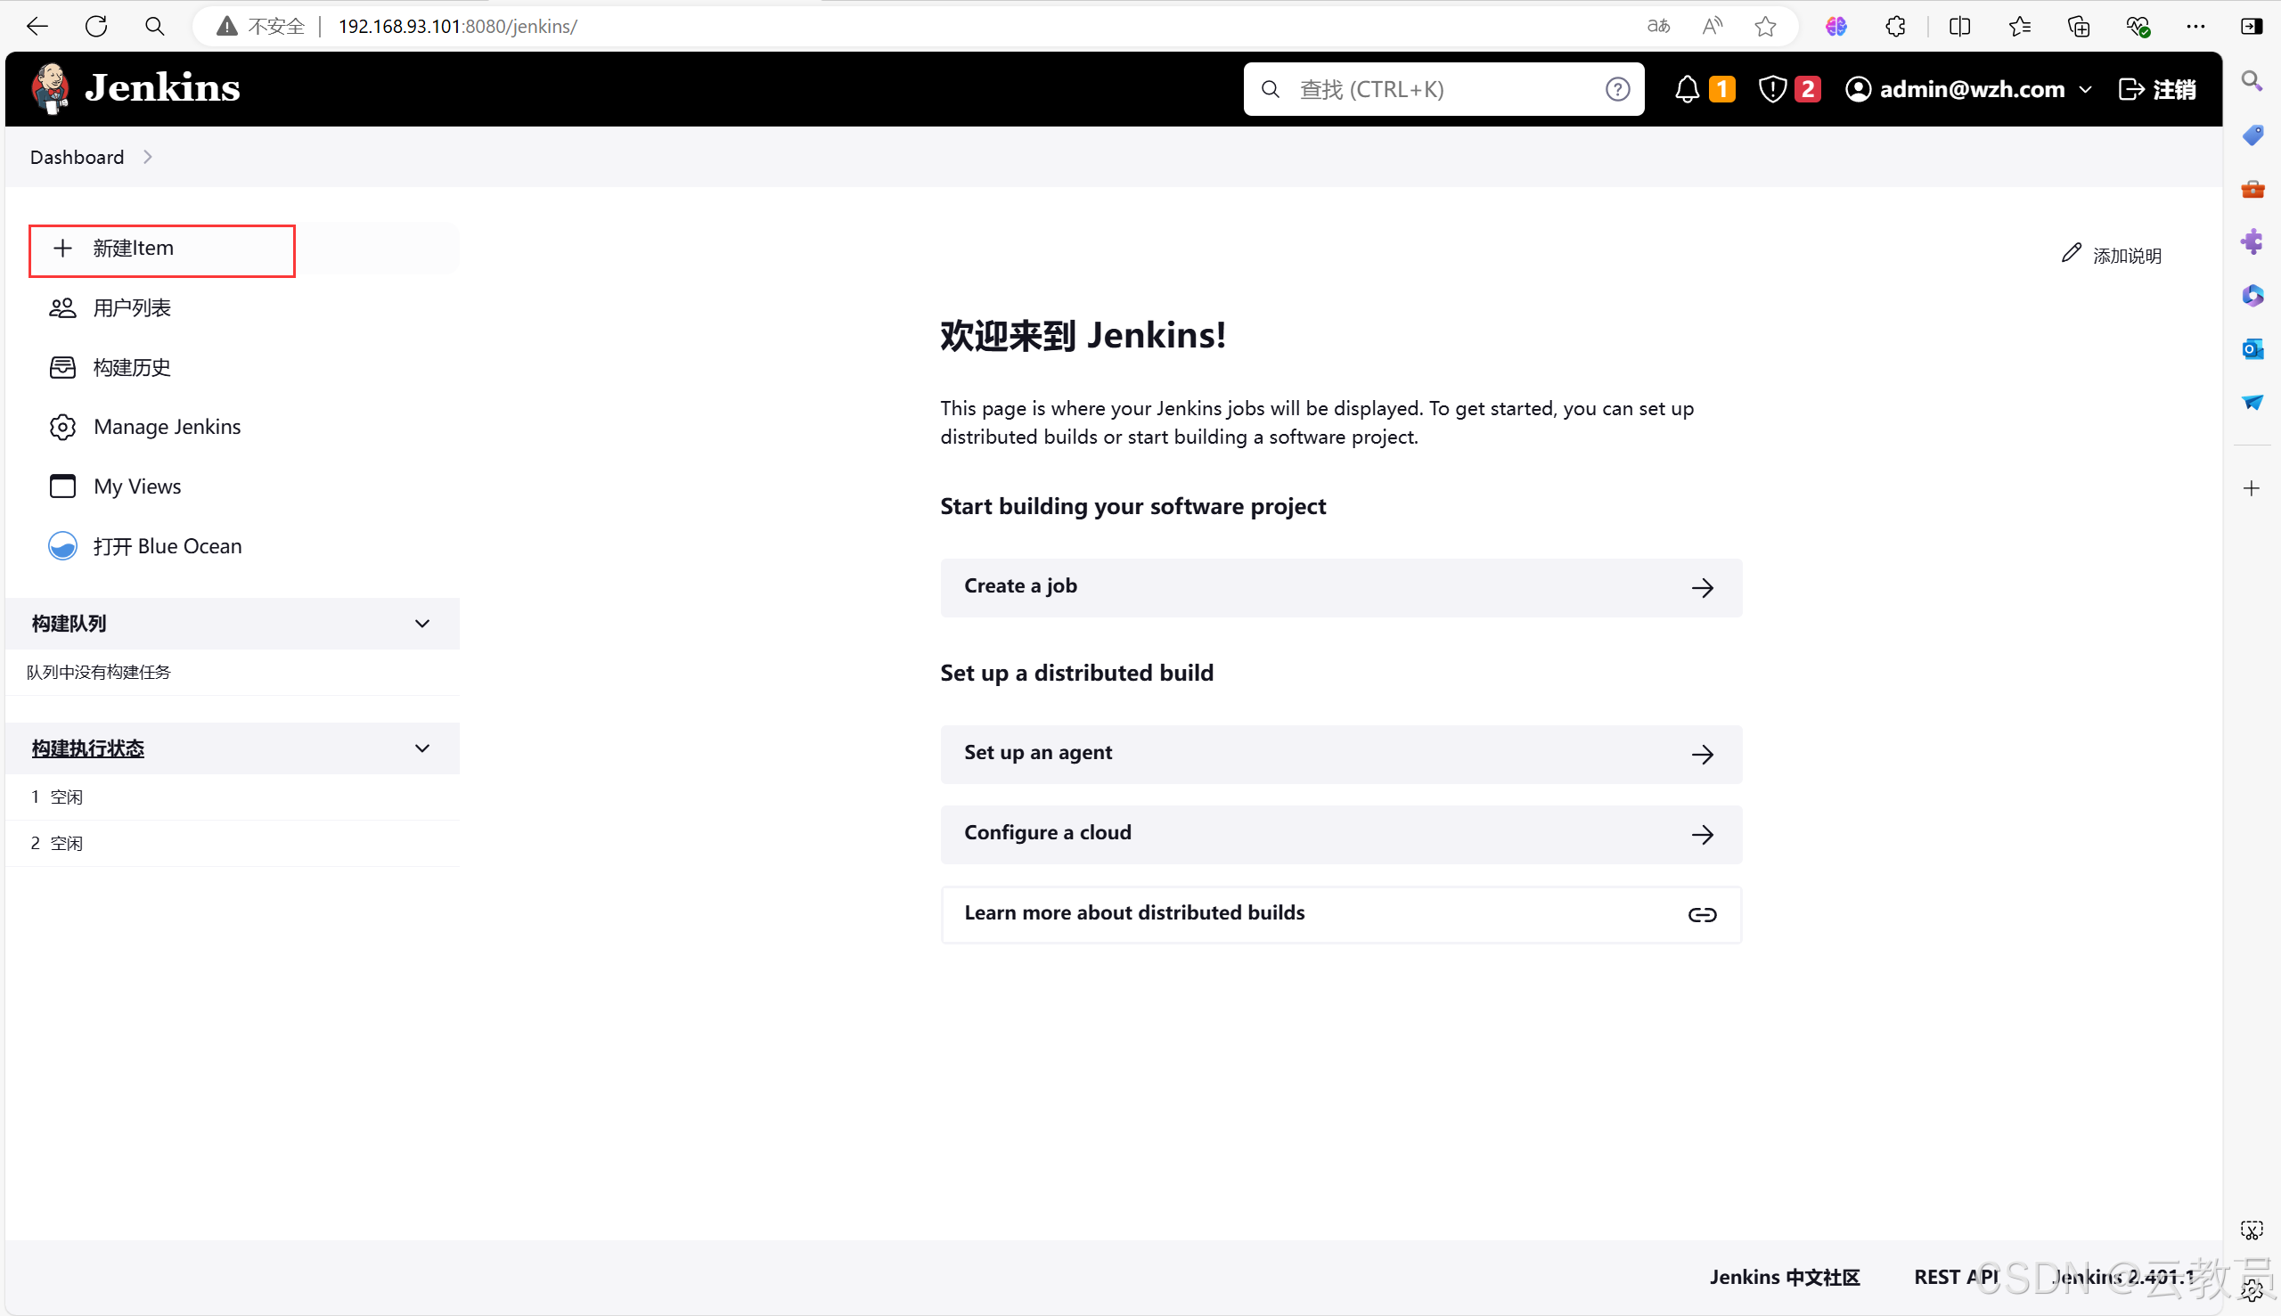
Task: Open browser essentials heart icon
Action: coord(2138,26)
